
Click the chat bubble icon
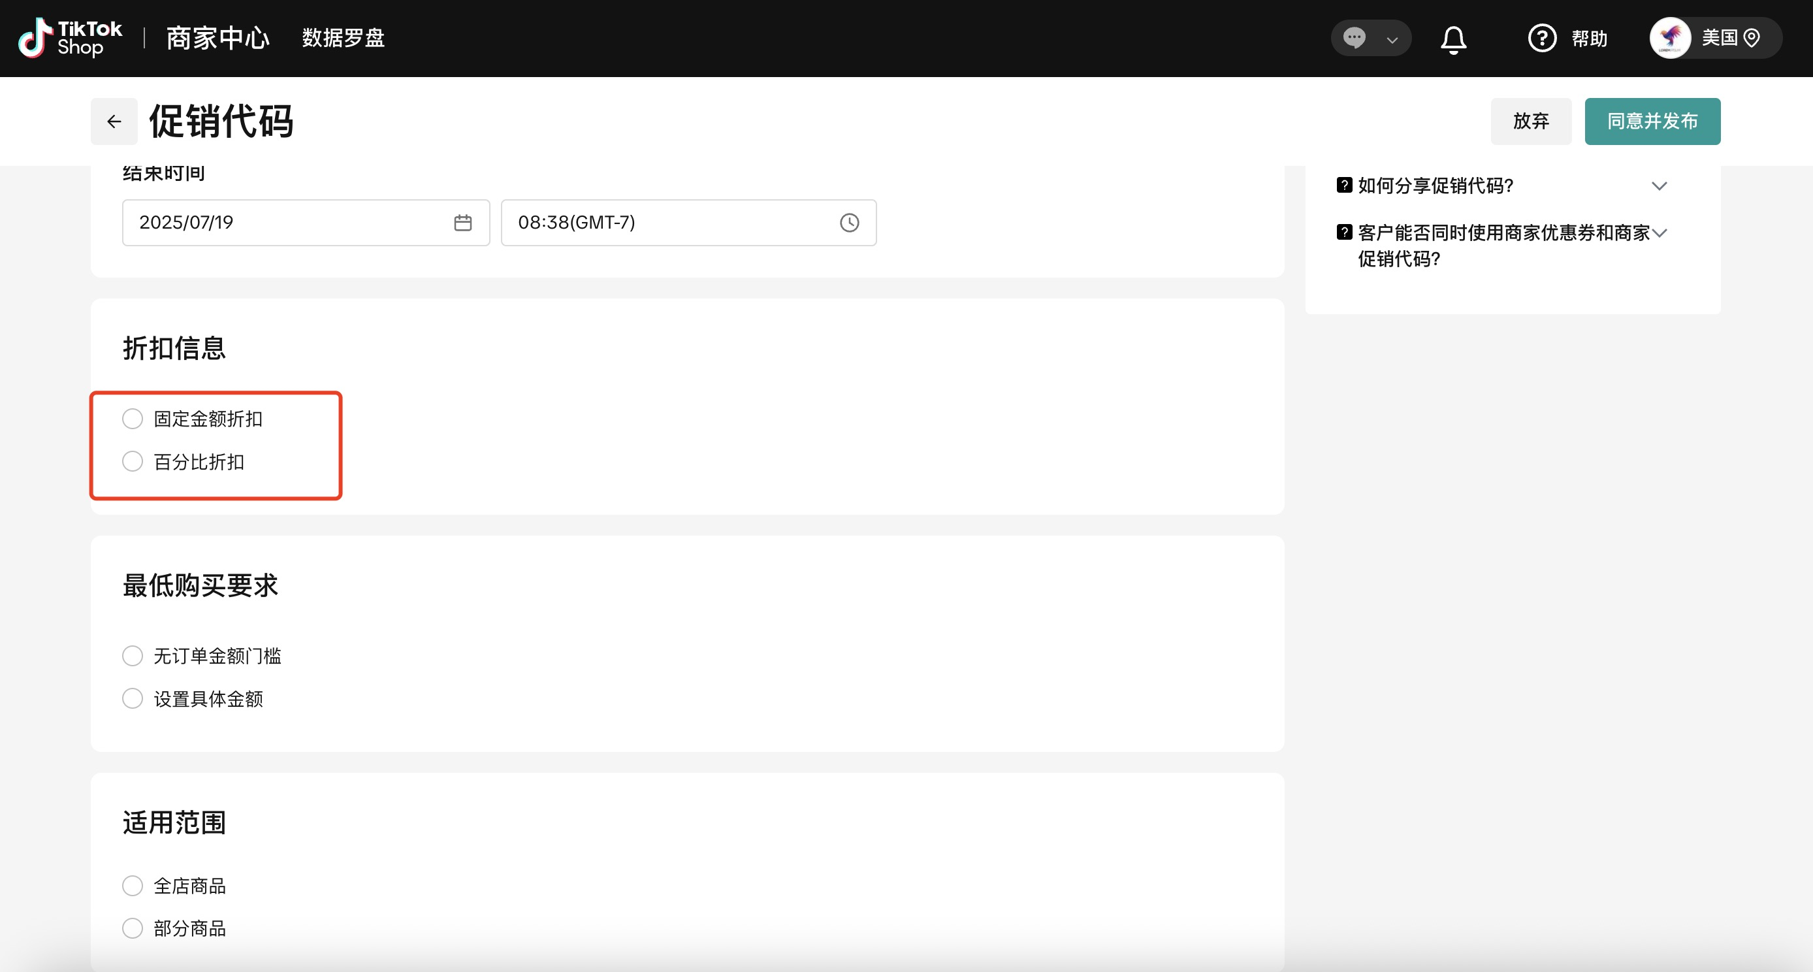[x=1354, y=38]
